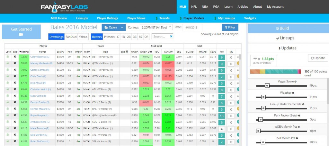Exclude Bryce Harper with the X icon
Image resolution: width=329 pixels, height=146 pixels.
point(15,115)
